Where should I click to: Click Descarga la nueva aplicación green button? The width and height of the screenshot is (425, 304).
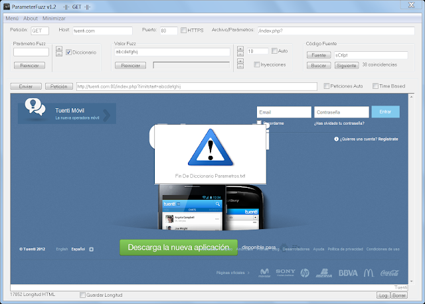[179, 248]
